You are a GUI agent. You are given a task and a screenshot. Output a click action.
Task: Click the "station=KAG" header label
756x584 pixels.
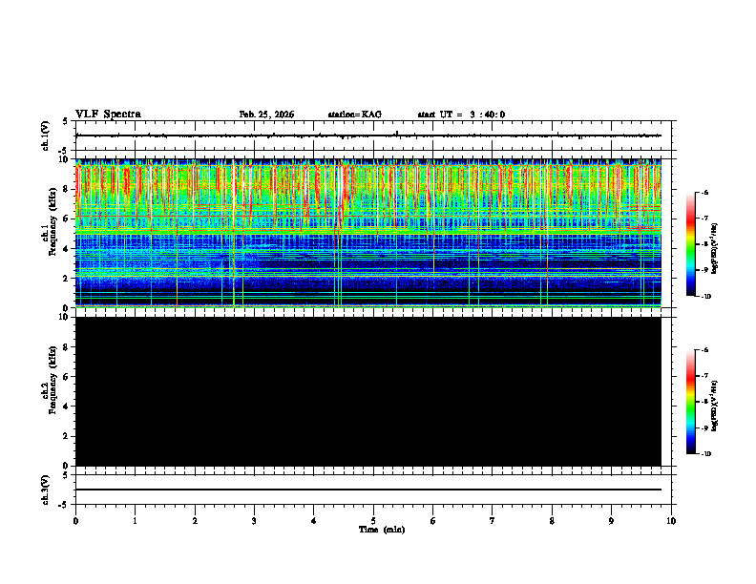[355, 115]
